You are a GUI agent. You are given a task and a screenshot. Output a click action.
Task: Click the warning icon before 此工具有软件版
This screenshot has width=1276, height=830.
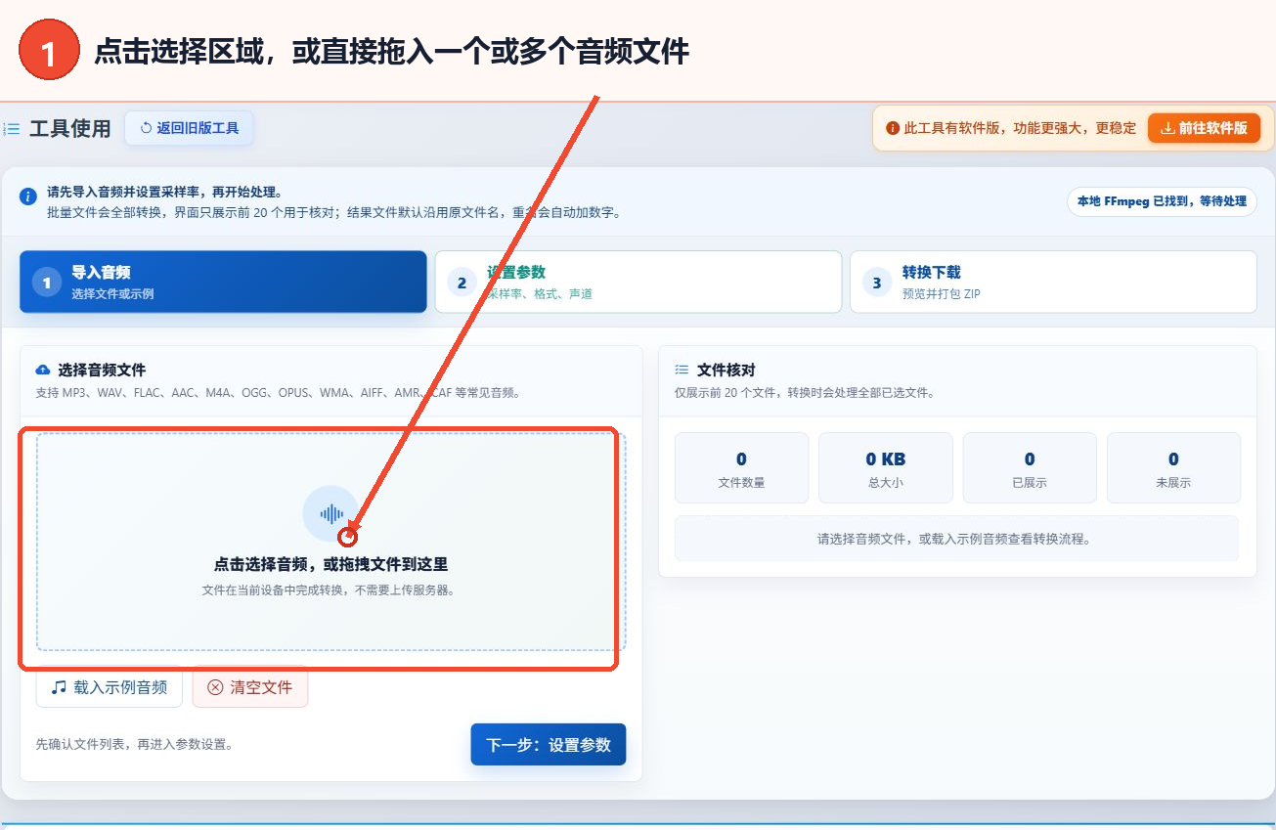coord(892,128)
